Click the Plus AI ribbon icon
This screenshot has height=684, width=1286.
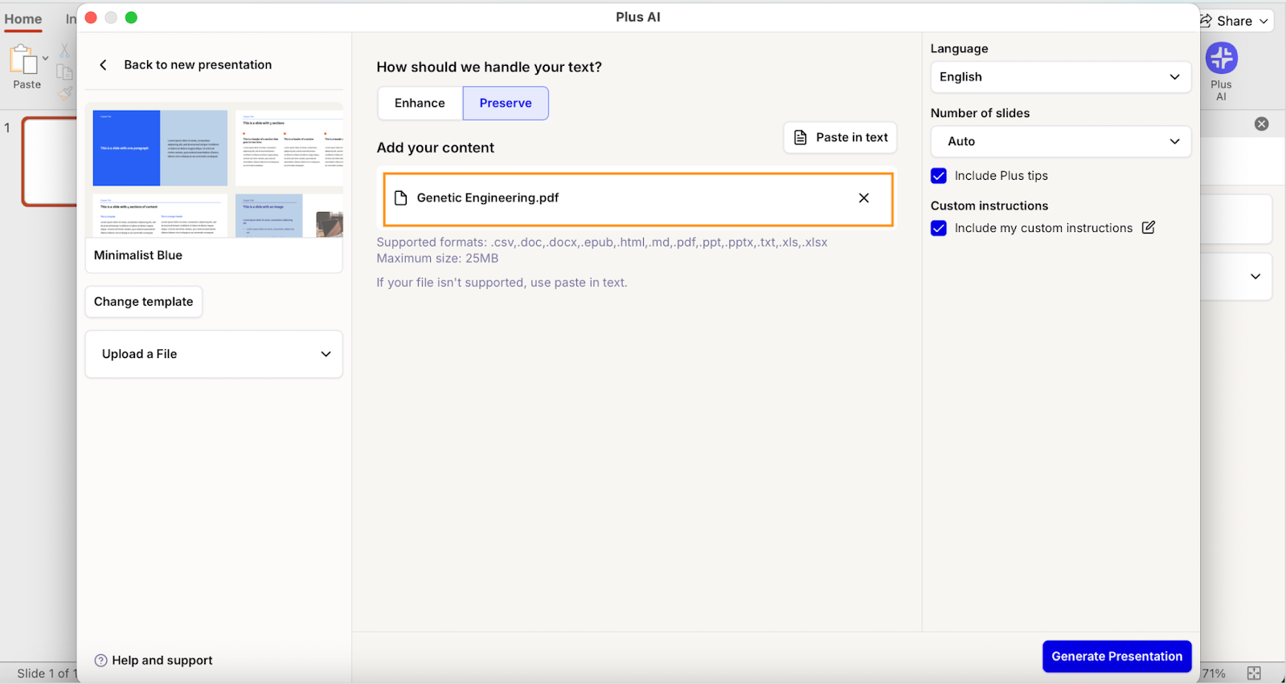click(1221, 59)
